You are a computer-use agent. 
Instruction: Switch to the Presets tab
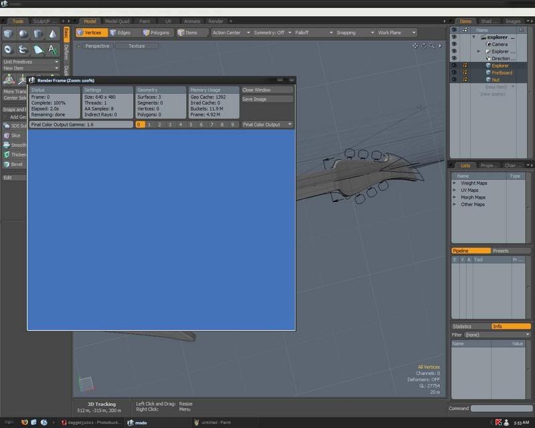pos(500,251)
